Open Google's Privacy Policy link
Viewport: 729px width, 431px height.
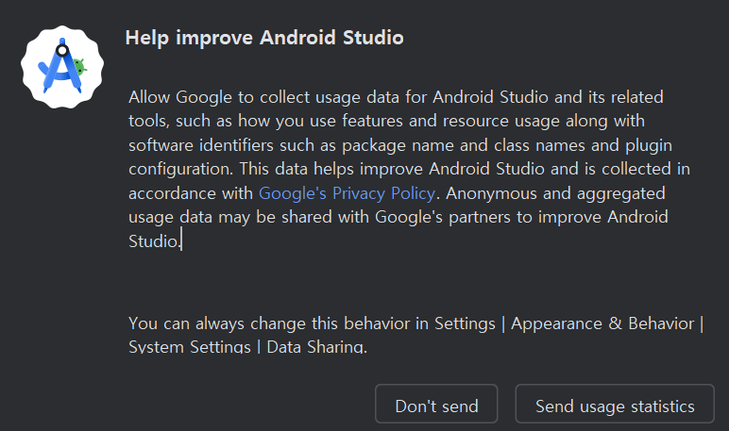pyautogui.click(x=347, y=193)
